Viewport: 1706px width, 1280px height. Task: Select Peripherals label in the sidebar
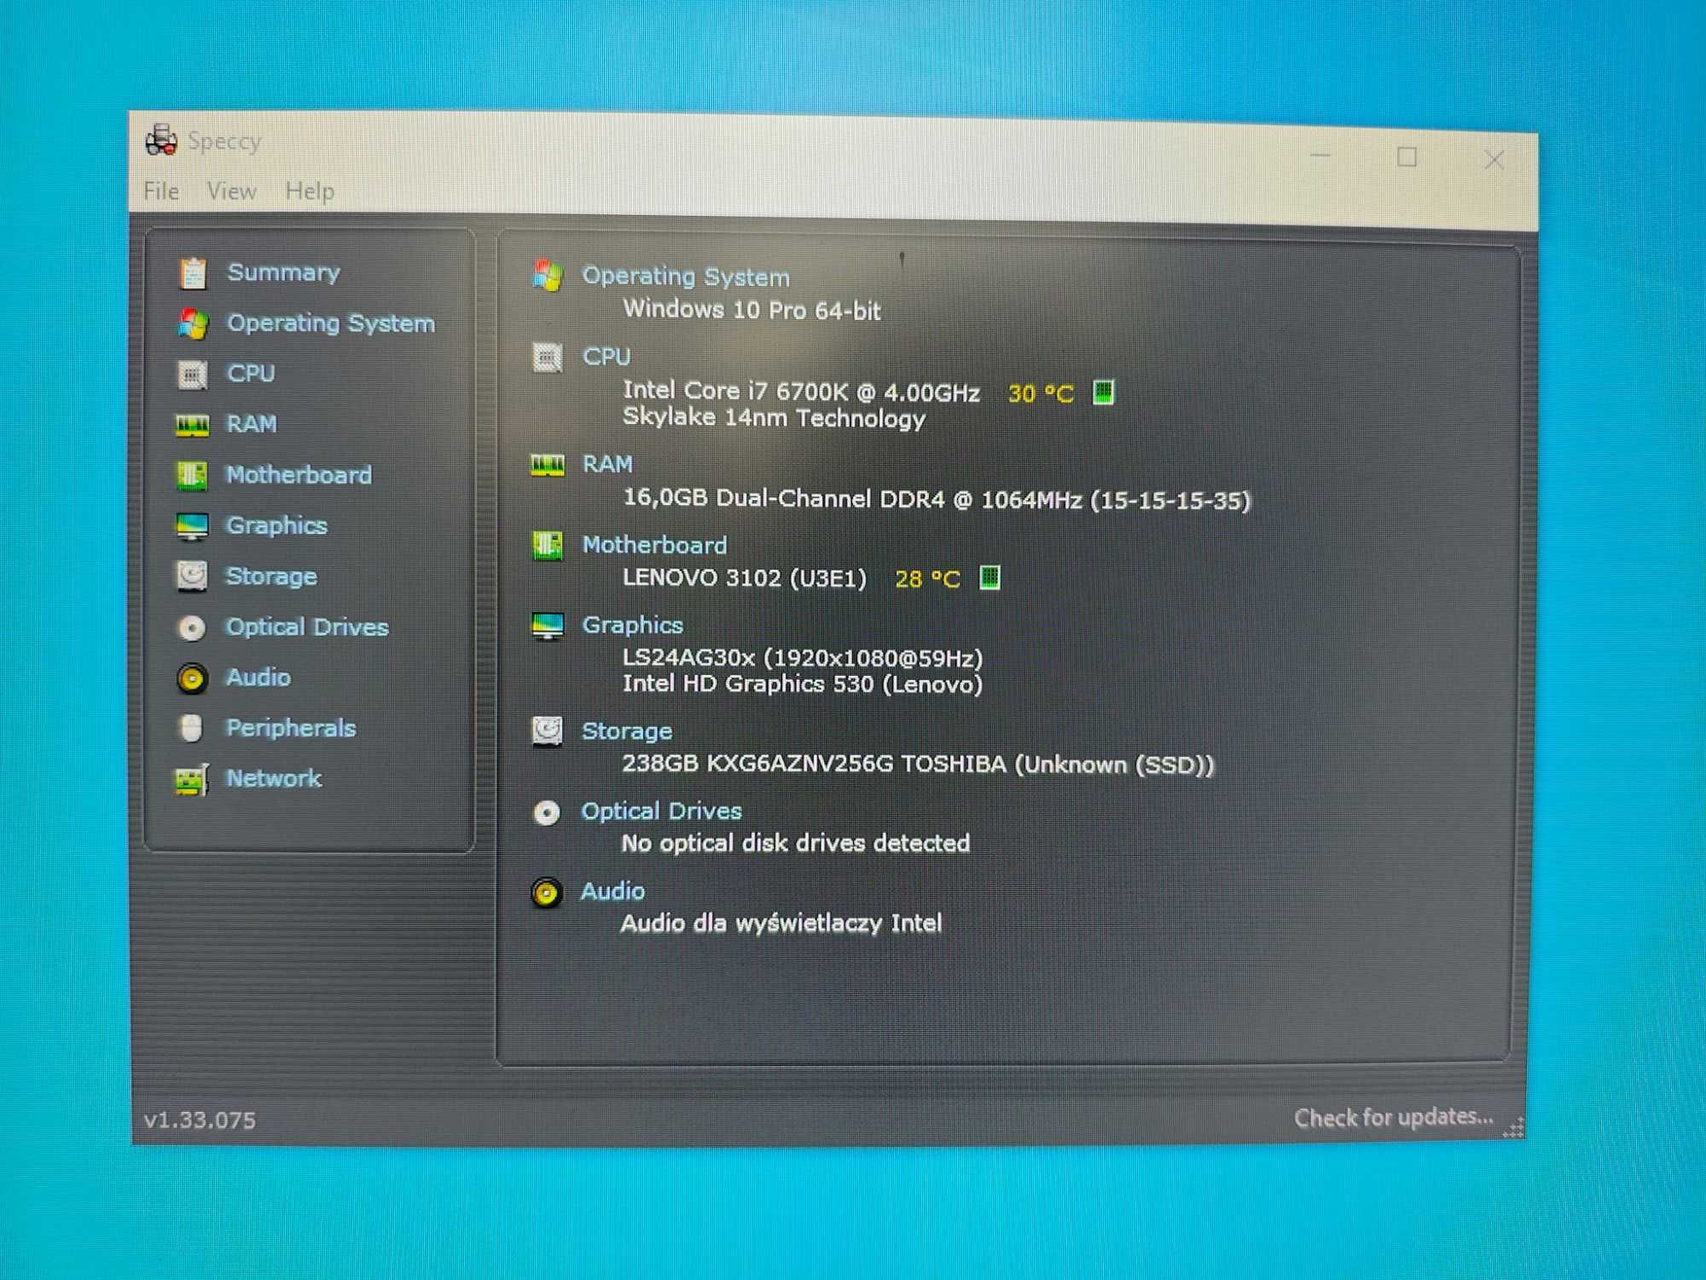pyautogui.click(x=291, y=728)
